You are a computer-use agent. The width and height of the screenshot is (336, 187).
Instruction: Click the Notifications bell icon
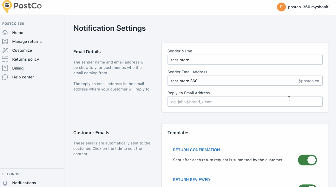pyautogui.click(x=5, y=183)
